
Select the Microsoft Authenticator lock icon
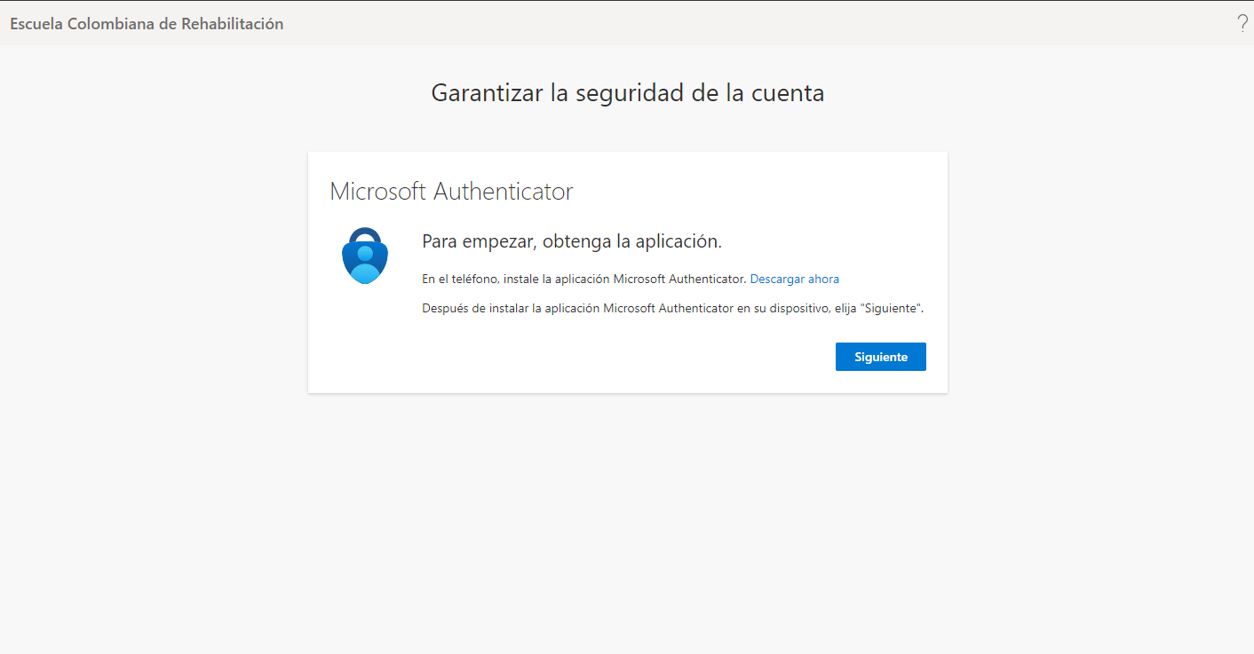tap(364, 255)
